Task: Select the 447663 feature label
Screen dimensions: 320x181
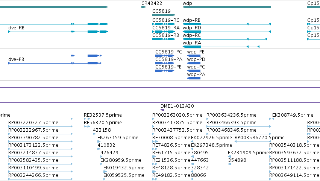Action: tap(200, 160)
